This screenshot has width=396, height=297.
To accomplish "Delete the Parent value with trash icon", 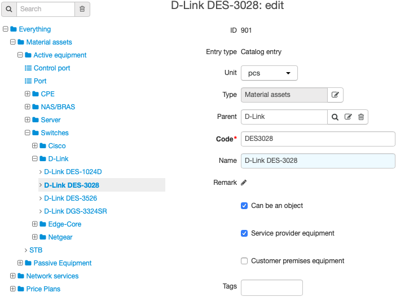I will (x=361, y=117).
